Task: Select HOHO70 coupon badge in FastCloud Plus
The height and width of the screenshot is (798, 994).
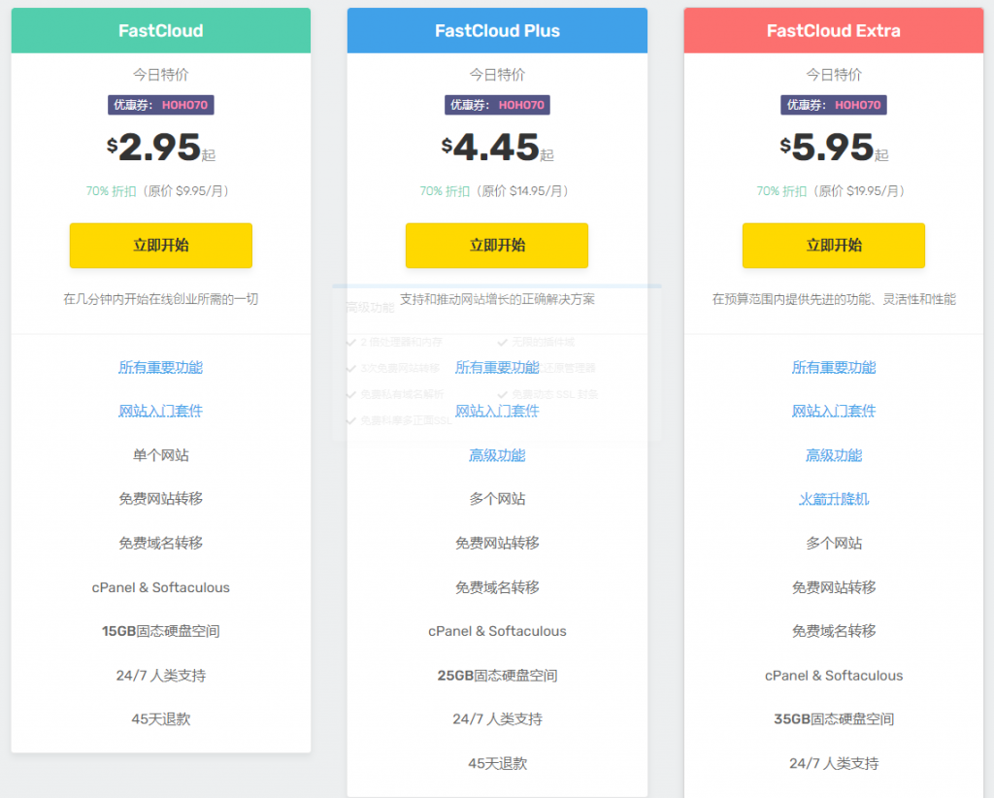Action: pos(497,105)
